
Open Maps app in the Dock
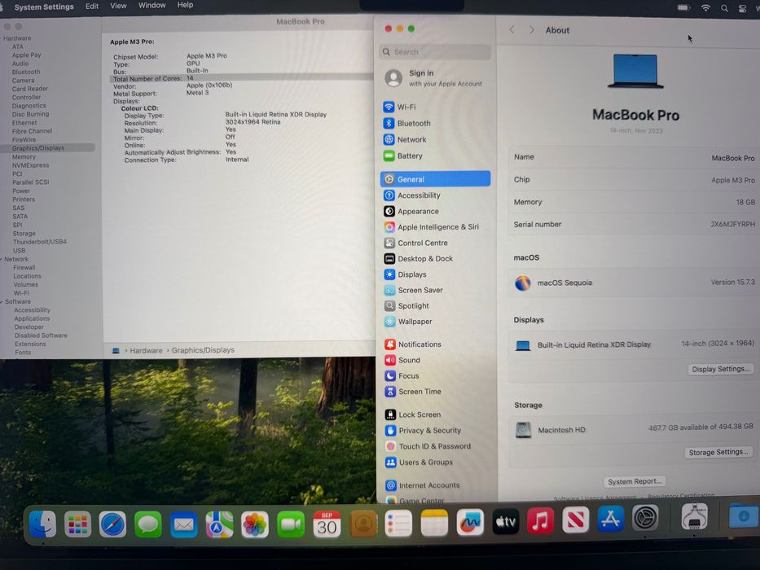point(219,524)
